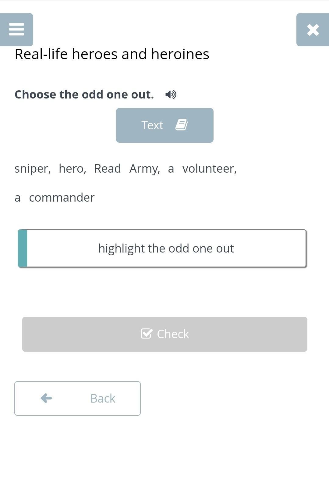Choose the word "Army"
329x484 pixels.
144,169
